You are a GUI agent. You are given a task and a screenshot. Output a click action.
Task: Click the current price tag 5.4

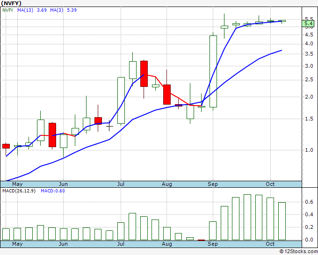click(308, 23)
